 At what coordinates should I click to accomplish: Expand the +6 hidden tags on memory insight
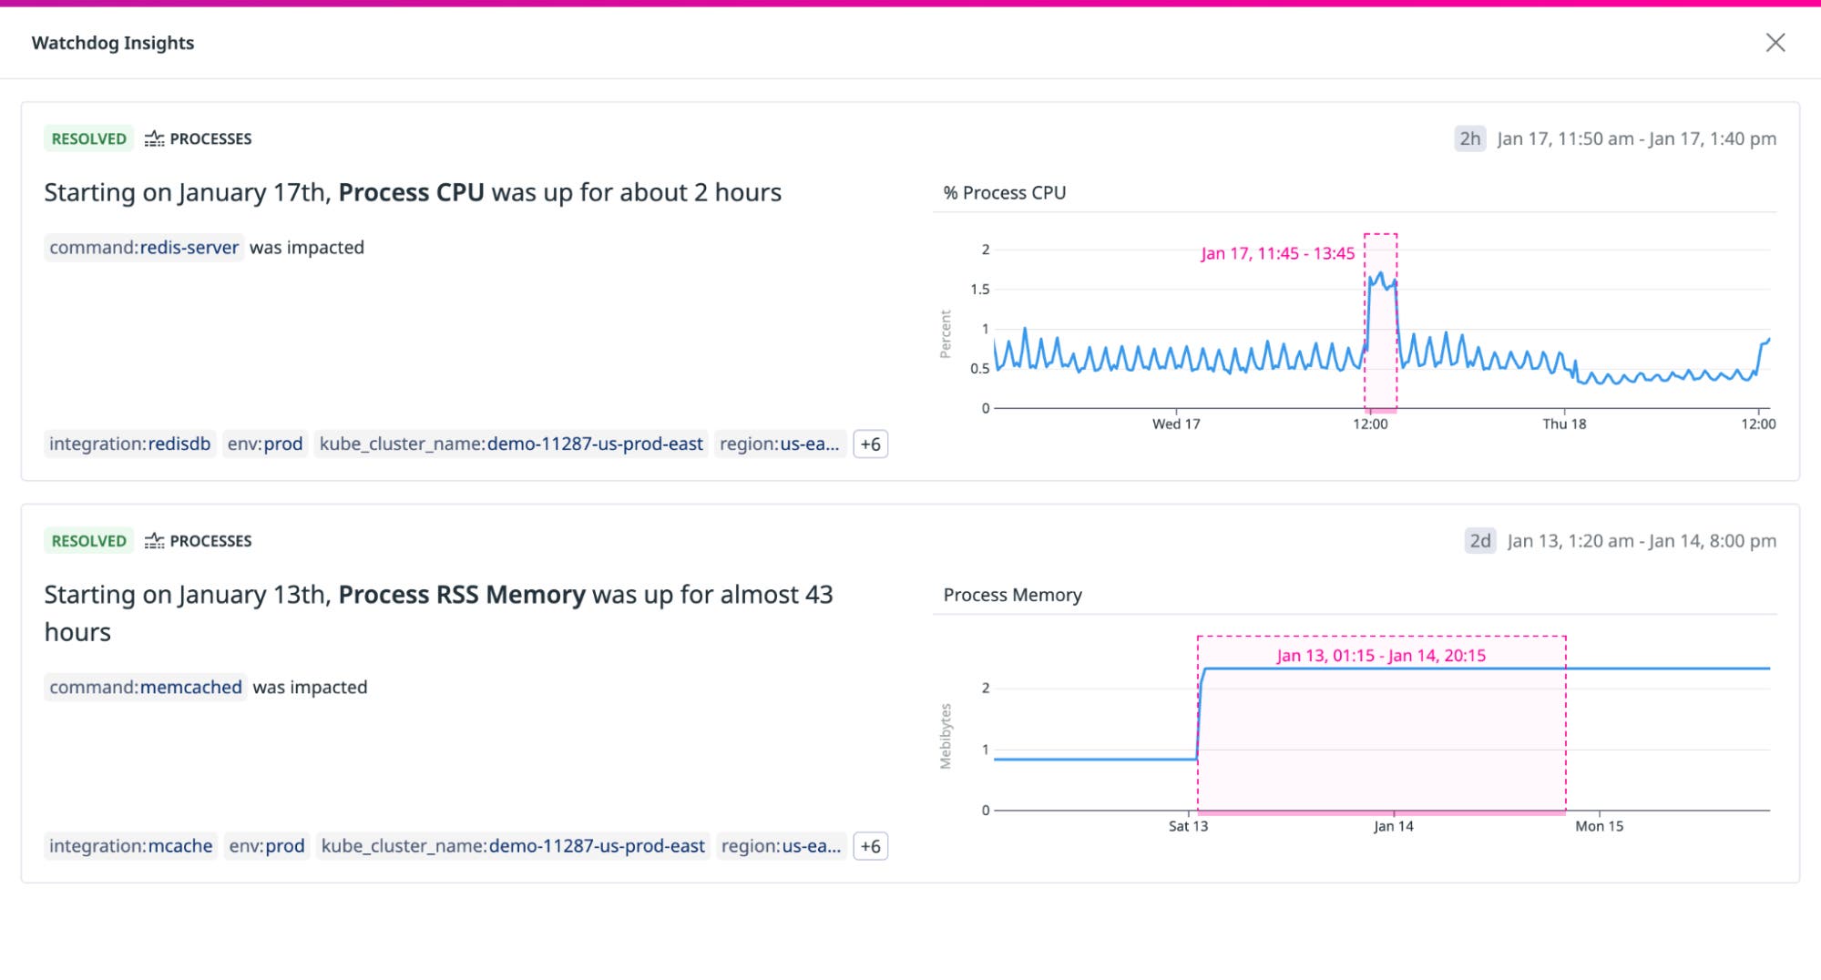pos(869,846)
